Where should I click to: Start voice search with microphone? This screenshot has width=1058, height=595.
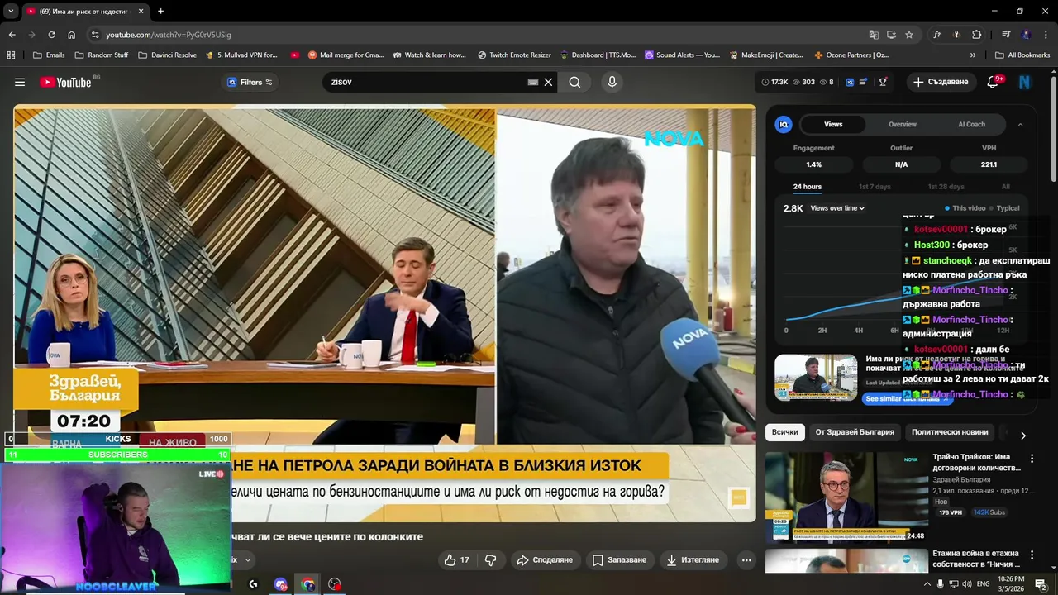click(x=612, y=82)
